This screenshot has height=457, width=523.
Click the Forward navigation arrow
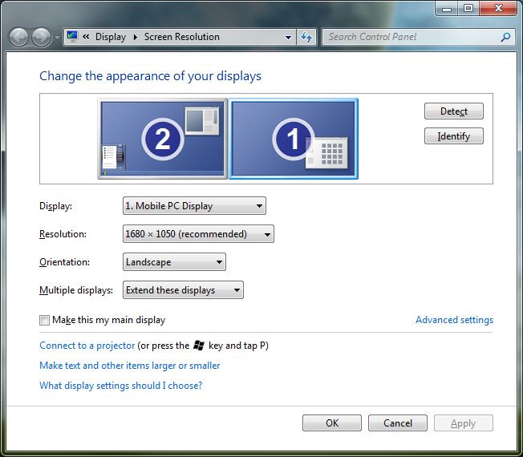(x=41, y=37)
